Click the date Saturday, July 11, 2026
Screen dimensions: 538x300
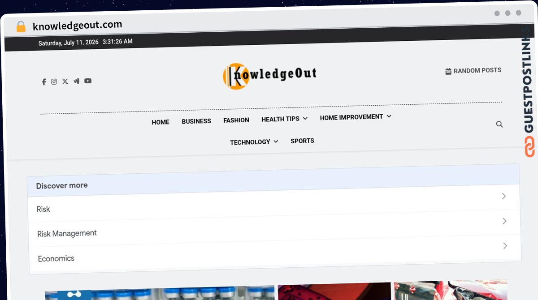69,43
